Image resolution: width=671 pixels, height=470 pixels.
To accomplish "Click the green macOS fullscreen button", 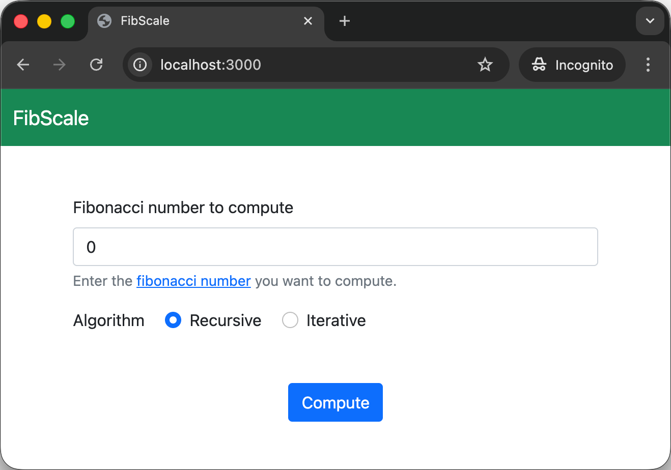I will 68,21.
